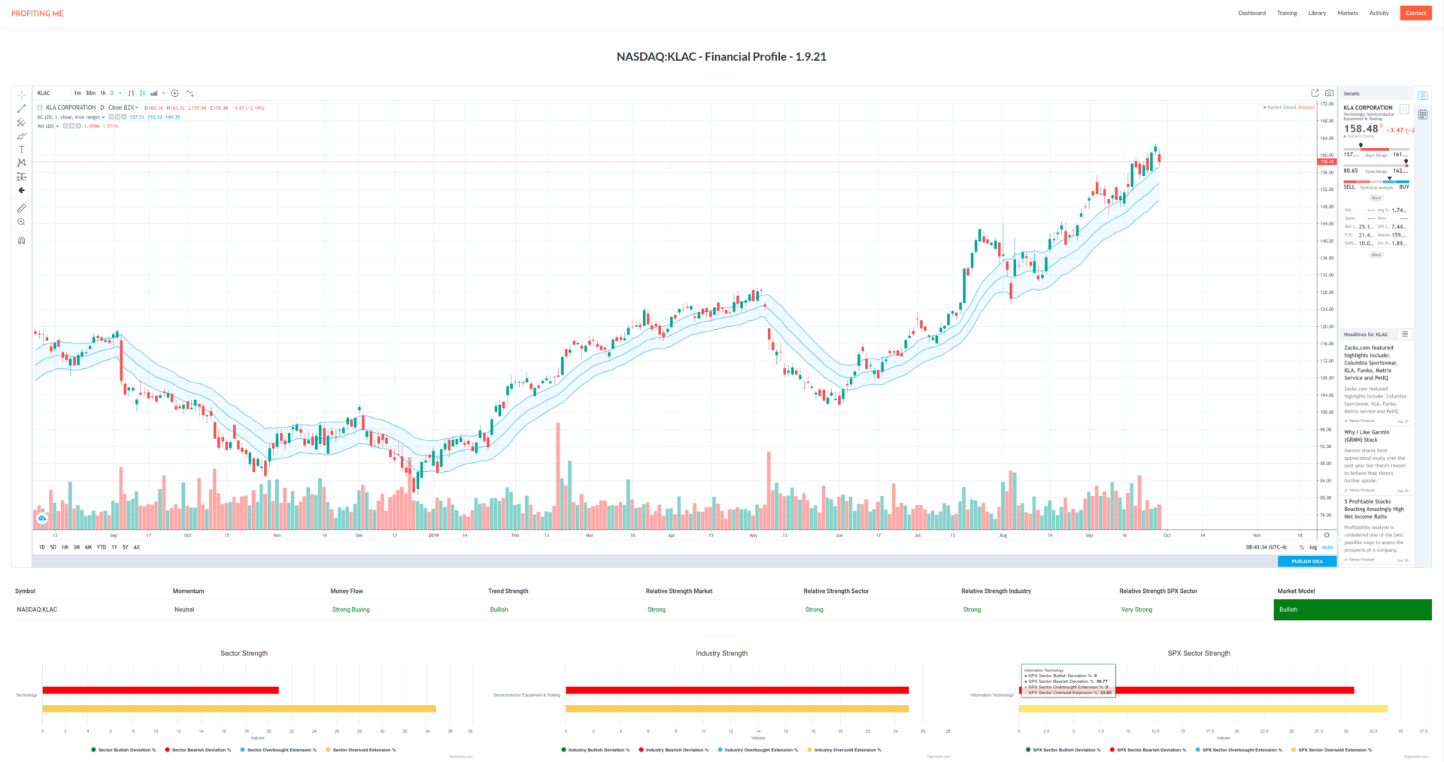Toggle magnet mode icon
Screen dimensions: 1444x762
point(21,240)
